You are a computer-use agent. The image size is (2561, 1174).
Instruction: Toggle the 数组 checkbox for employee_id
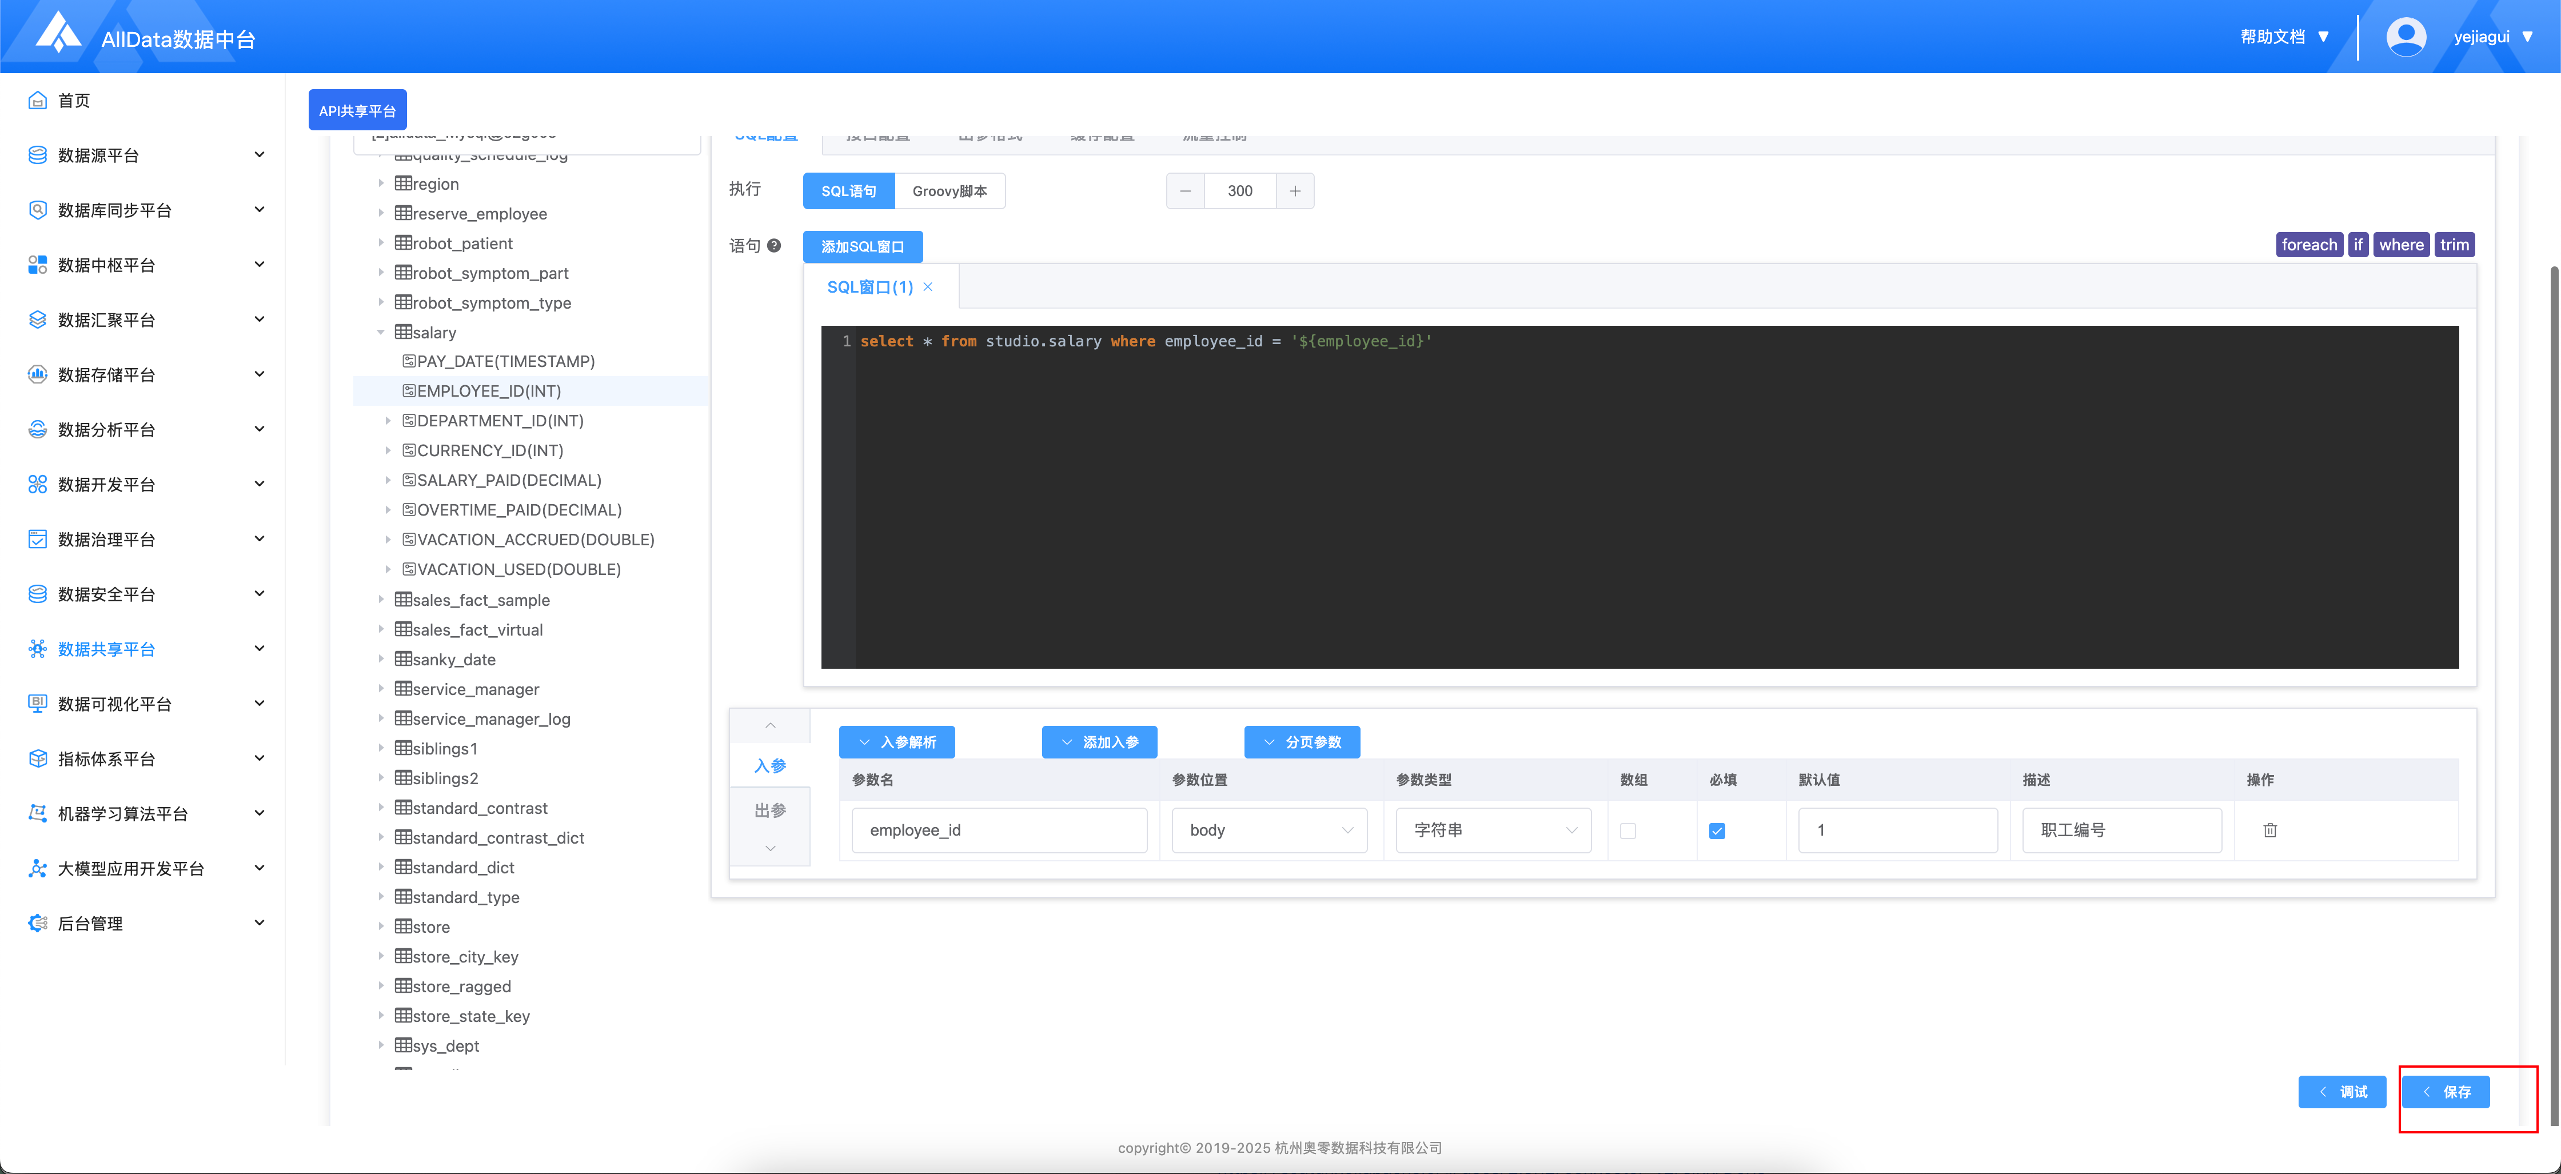pyautogui.click(x=1627, y=831)
